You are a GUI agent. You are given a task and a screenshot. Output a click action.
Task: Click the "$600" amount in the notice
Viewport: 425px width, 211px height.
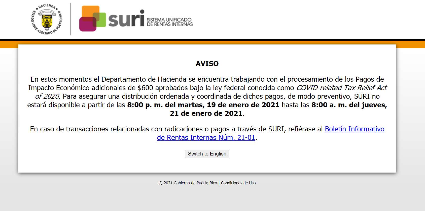(145, 88)
